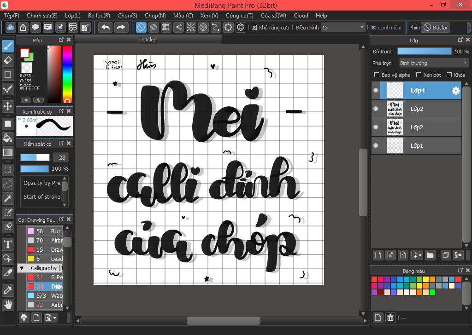Hide layer Lớp4 with its visibility dot

coord(376,90)
